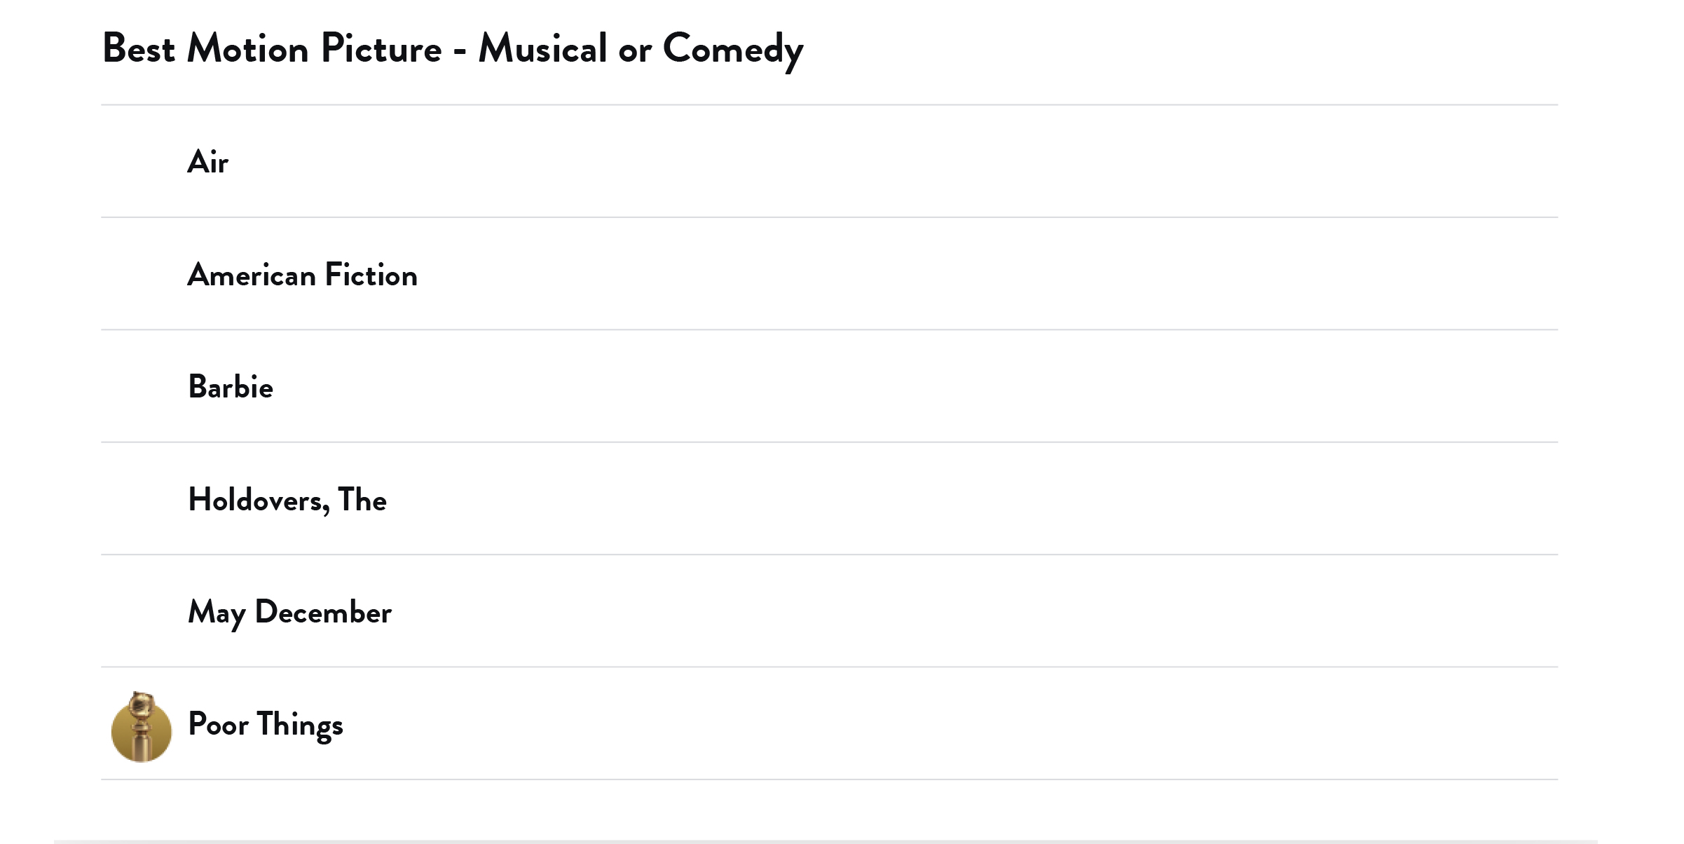Open the May December nominee page
Image resolution: width=1684 pixels, height=844 pixels.
[x=289, y=612]
